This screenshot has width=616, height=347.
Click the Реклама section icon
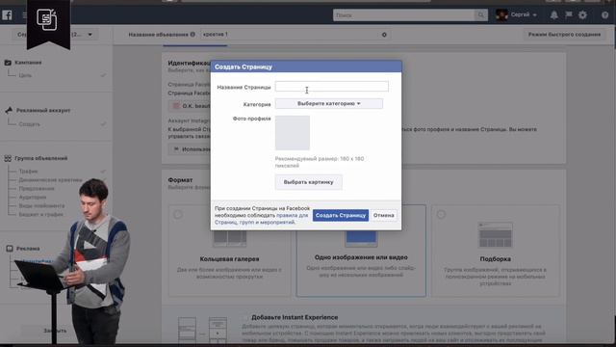[x=10, y=249]
